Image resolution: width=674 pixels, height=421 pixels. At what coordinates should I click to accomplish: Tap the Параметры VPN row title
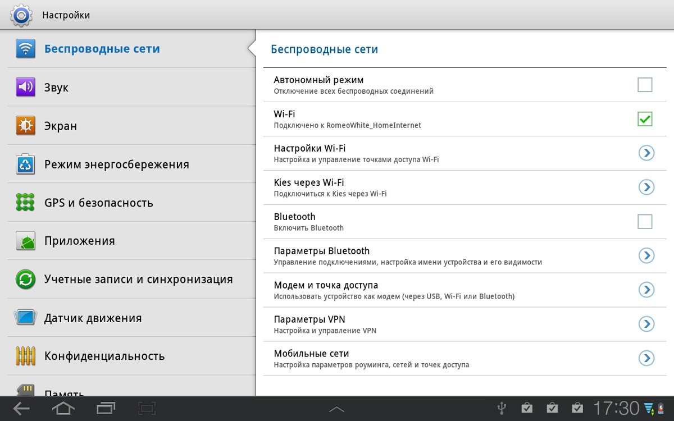(309, 319)
